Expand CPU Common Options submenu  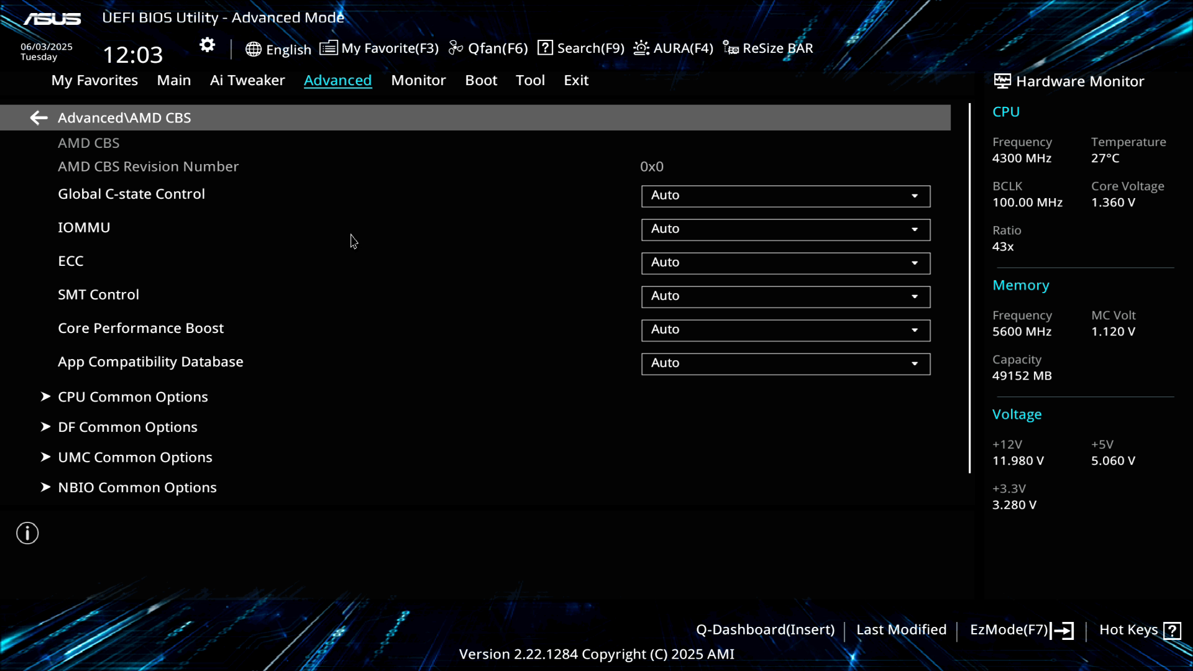pos(132,397)
